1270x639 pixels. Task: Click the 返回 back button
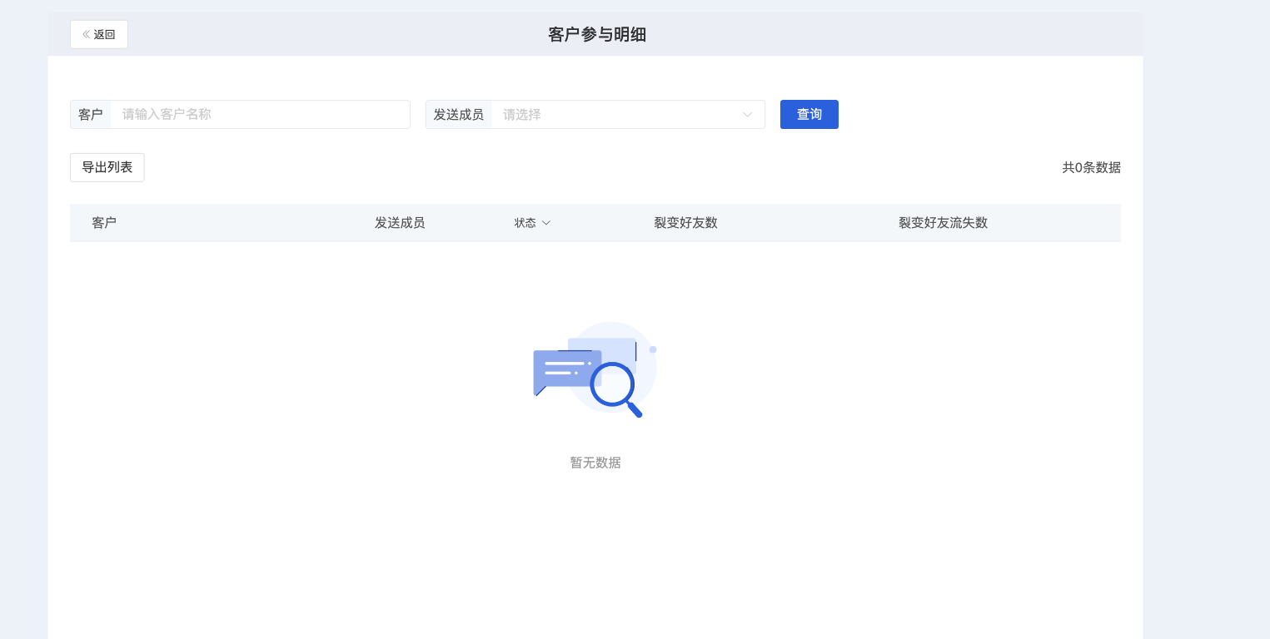pos(99,34)
